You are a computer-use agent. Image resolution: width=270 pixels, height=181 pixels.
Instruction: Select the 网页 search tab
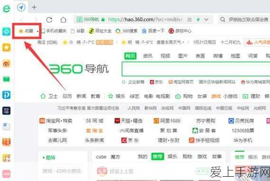(x=130, y=56)
